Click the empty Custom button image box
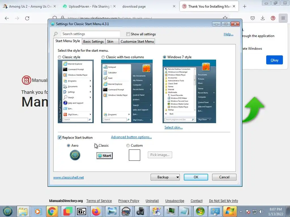The height and width of the screenshot is (217, 290). pos(135,155)
